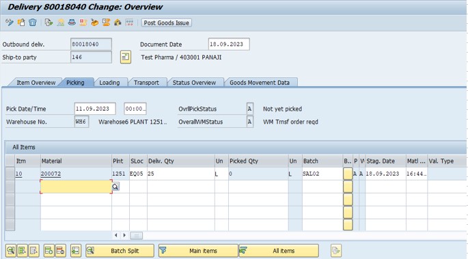Screen dimensions: 468x259
Task: Click the empty yellow Material input cell
Action: tap(76, 187)
